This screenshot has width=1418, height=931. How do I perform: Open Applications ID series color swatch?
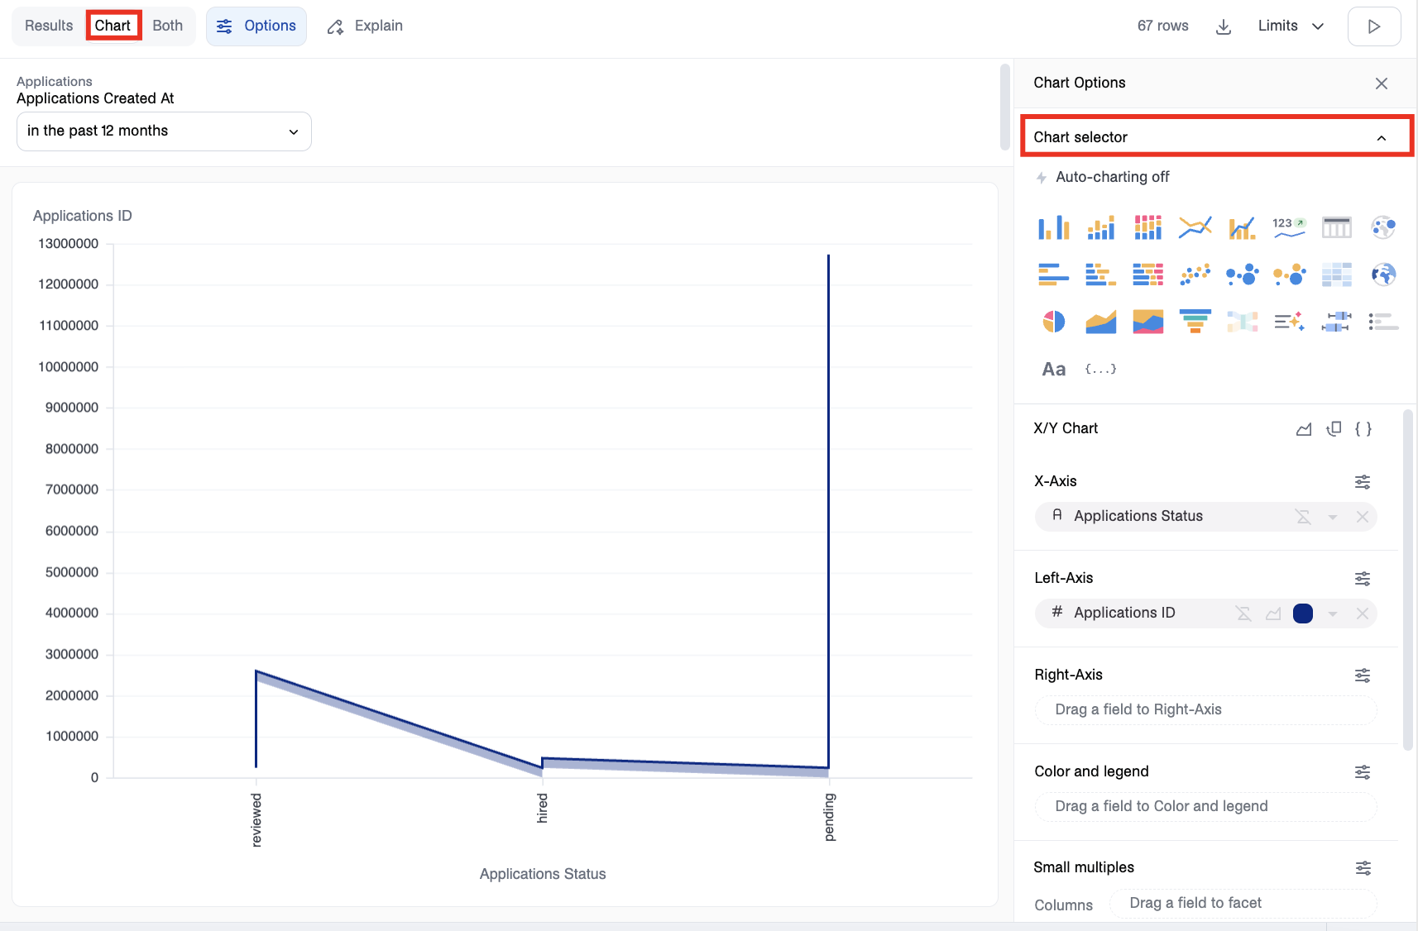(x=1303, y=614)
